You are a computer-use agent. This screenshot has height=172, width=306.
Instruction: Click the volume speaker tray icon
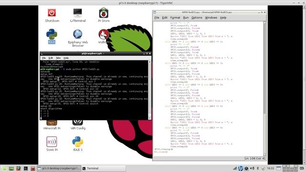coord(252,168)
